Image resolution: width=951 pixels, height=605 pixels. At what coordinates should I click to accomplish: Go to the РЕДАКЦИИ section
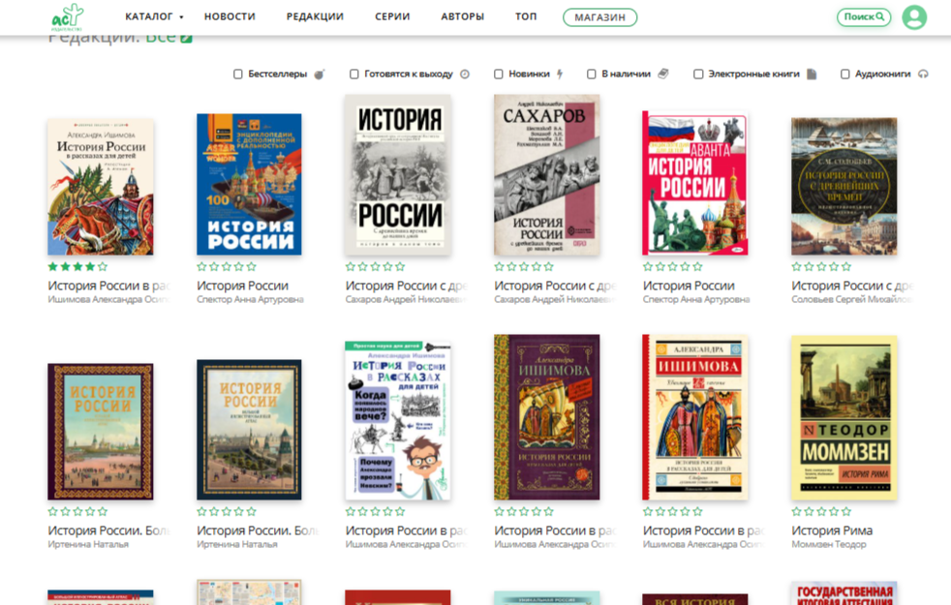click(x=315, y=16)
